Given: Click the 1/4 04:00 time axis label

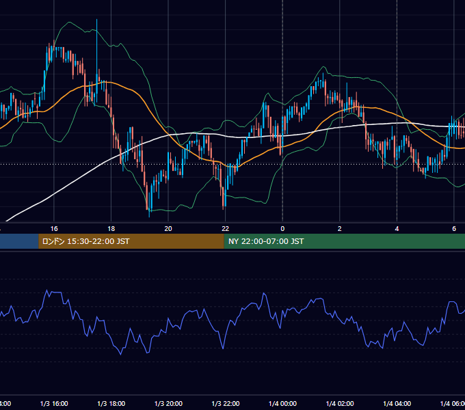Looking at the screenshot, I should [x=397, y=403].
